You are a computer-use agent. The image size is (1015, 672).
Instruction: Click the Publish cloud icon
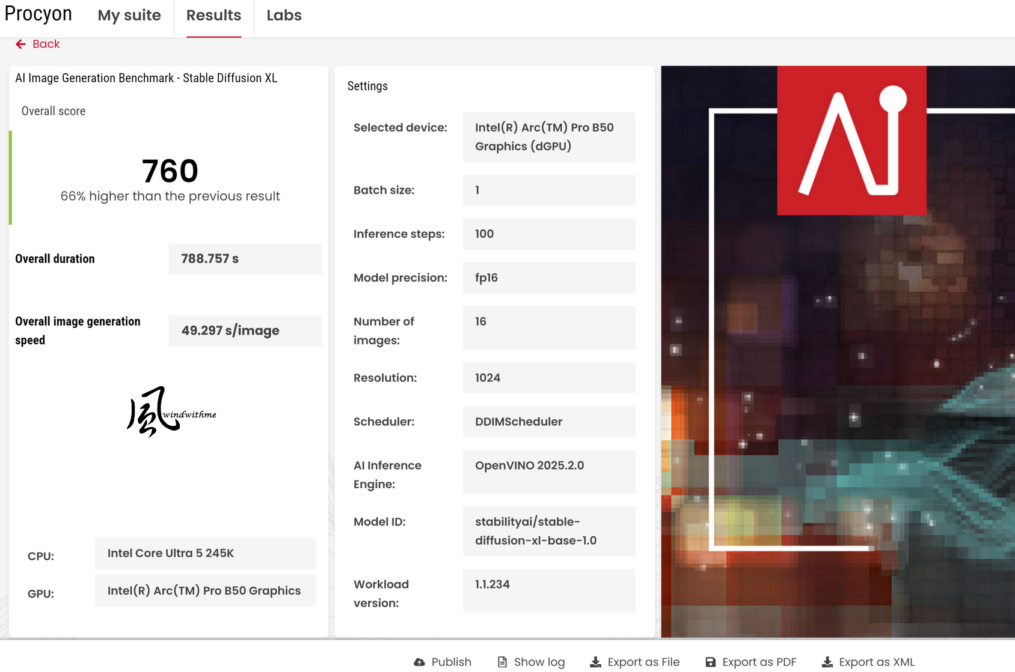point(419,662)
